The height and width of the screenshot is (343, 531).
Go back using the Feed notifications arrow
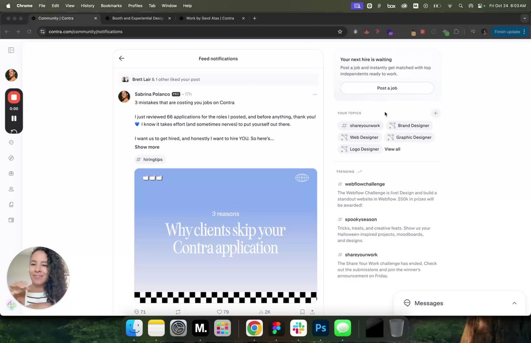(x=122, y=58)
